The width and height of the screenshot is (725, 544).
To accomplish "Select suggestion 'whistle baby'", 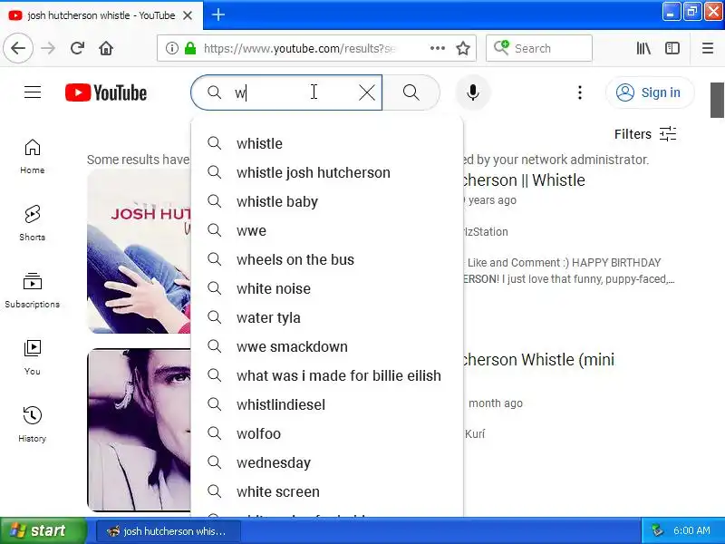I will point(327,201).
